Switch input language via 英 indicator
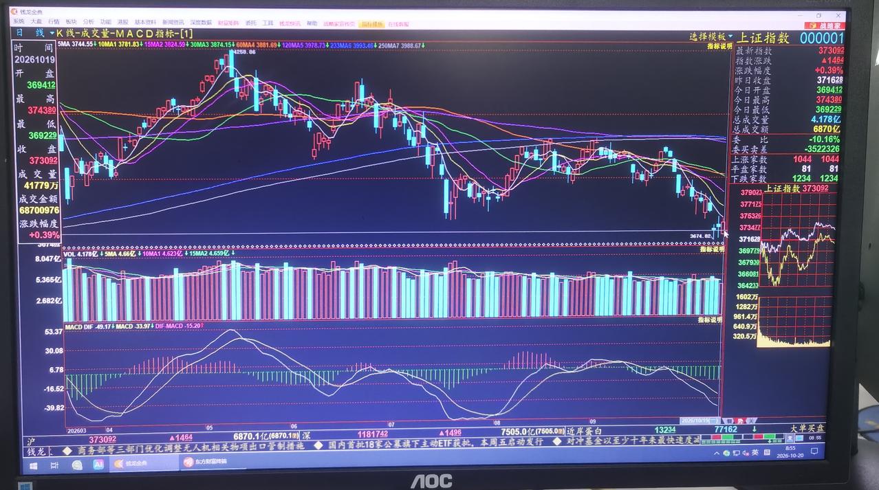 point(755,453)
